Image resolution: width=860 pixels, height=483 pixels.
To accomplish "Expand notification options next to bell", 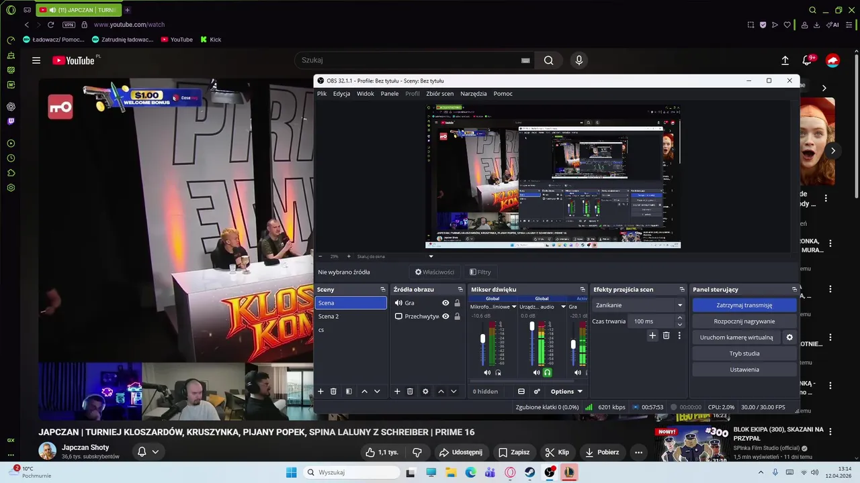I will point(155,451).
